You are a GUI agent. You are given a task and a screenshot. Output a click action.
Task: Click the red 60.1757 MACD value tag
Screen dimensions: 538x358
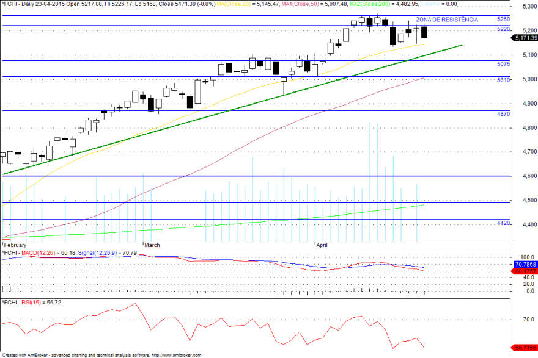(x=525, y=271)
